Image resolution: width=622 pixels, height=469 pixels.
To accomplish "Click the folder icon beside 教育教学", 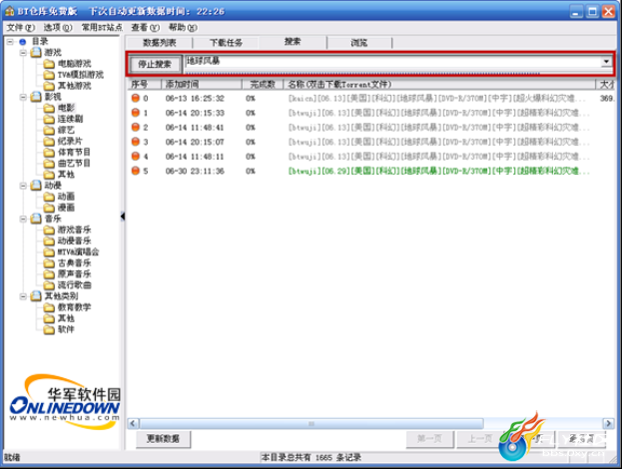I will pyautogui.click(x=49, y=307).
